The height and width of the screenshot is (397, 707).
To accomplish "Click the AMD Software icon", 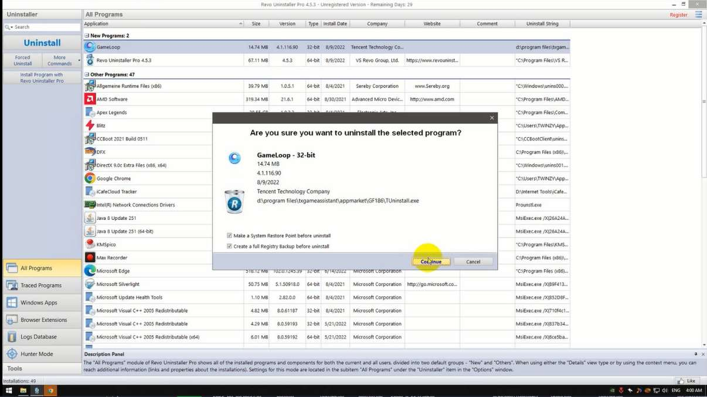I will (x=90, y=99).
